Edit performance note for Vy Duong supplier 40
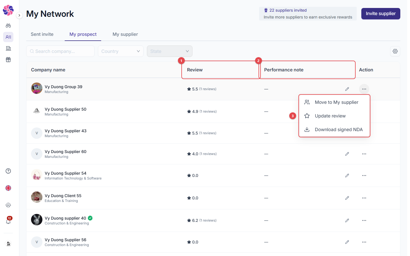Viewport: 410px width, 256px height. tap(347, 220)
